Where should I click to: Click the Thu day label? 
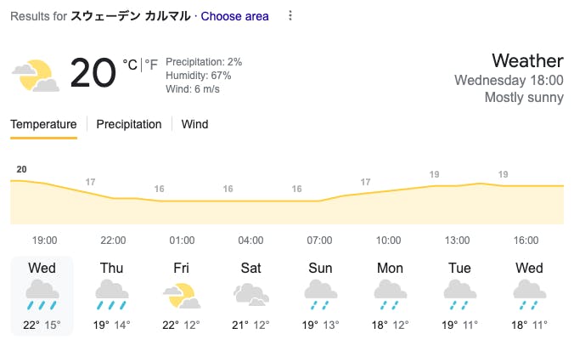[112, 268]
